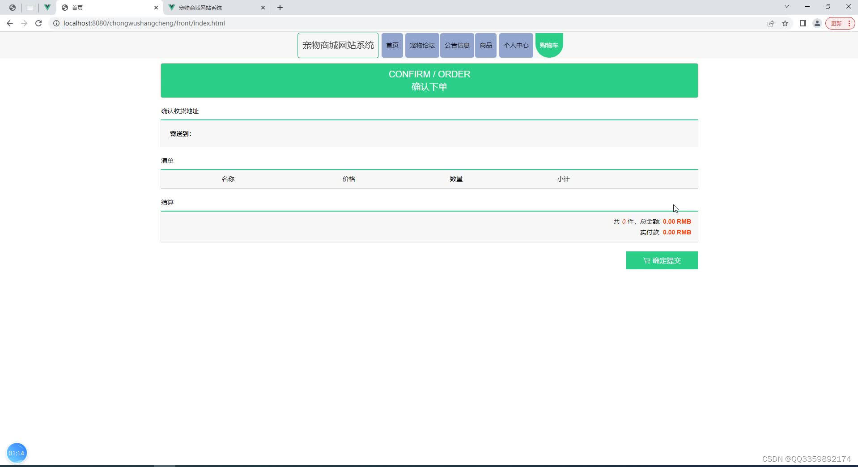Open the user profile avatar icon
Screen dimensions: 858x467
(817, 23)
